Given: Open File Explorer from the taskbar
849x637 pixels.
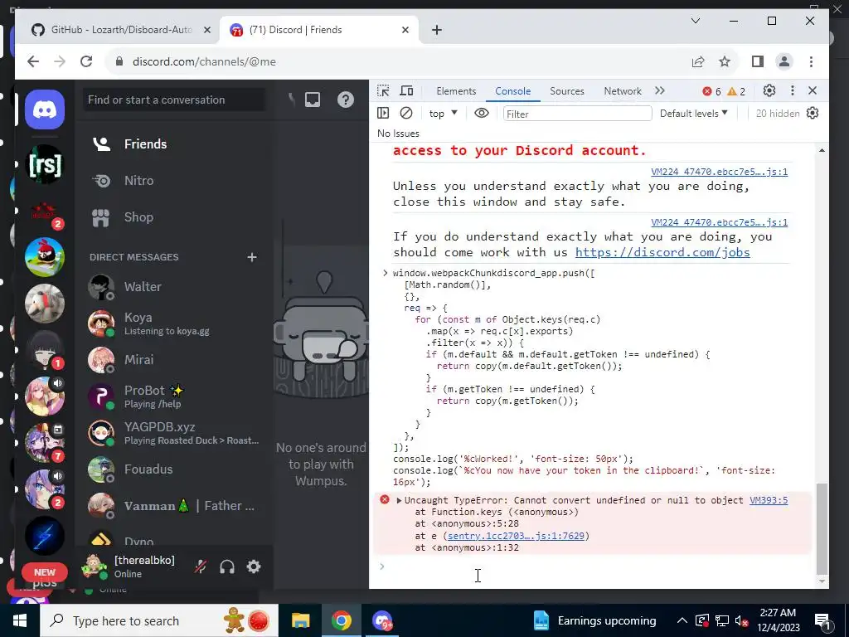Looking at the screenshot, I should pyautogui.click(x=300, y=620).
